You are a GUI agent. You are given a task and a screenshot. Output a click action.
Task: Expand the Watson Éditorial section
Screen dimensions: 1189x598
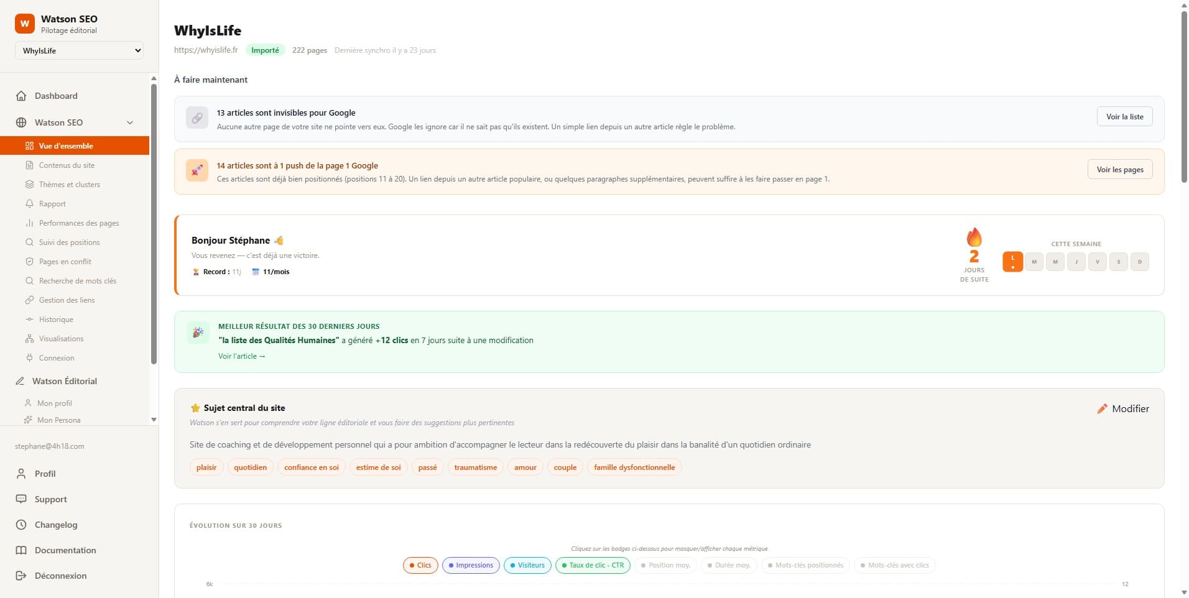pos(64,380)
